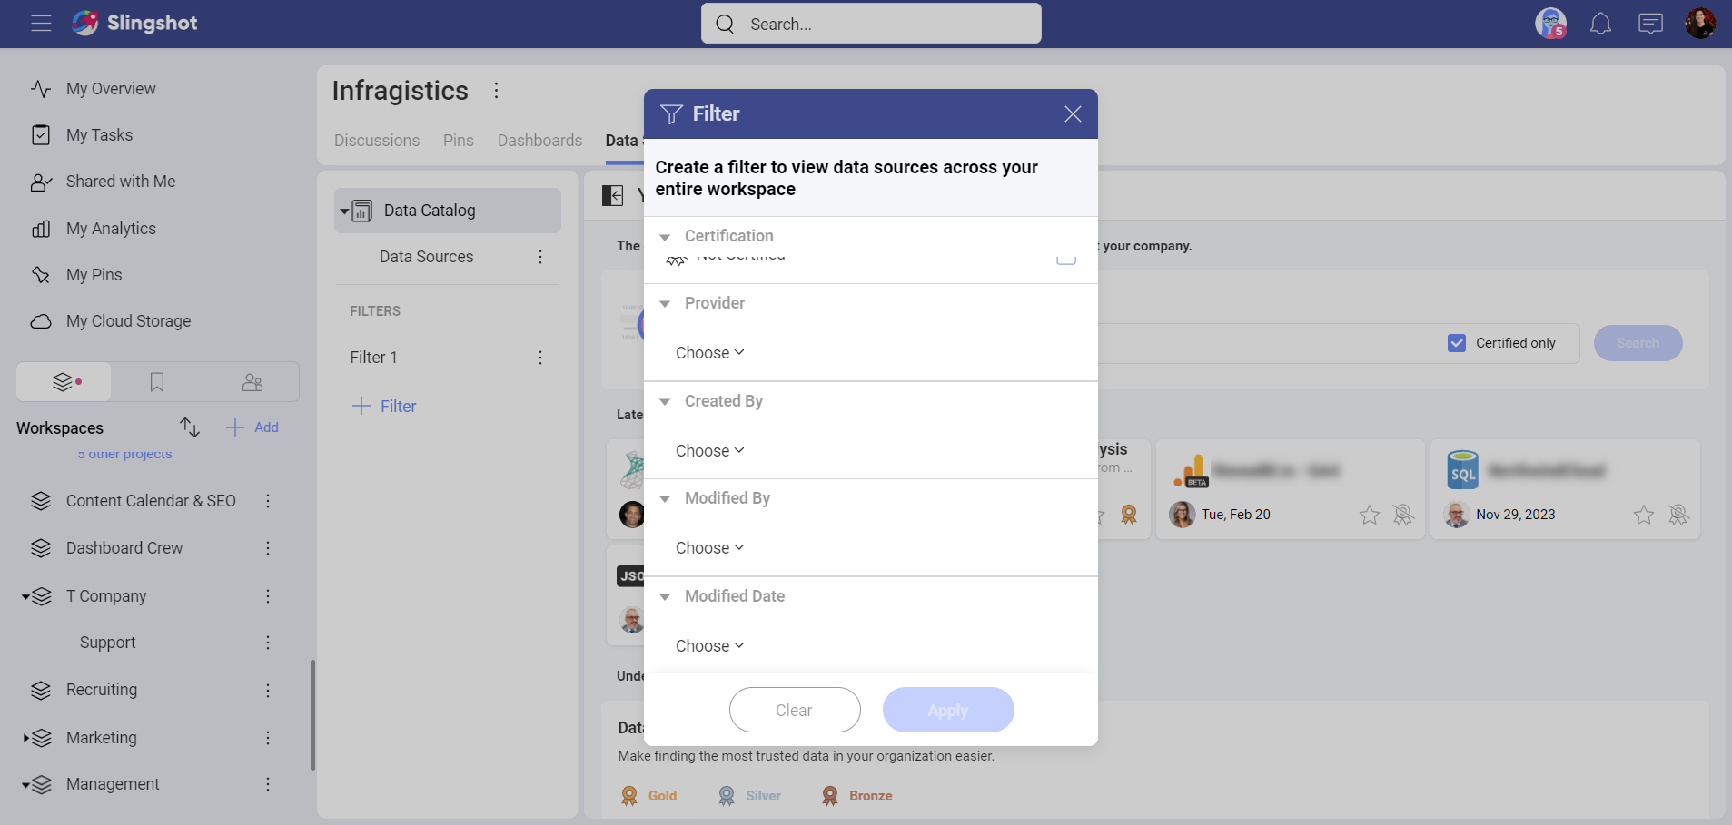
Task: Favorite the Tue, Feb 20 data source
Action: pyautogui.click(x=1369, y=516)
